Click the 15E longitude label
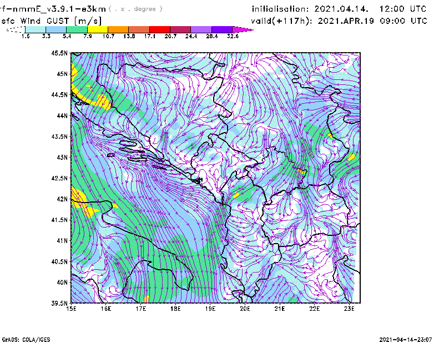Screen dimensions: 444x343 pyautogui.click(x=71, y=309)
